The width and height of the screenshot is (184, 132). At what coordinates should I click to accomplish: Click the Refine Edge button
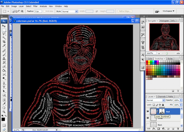tap(125, 11)
